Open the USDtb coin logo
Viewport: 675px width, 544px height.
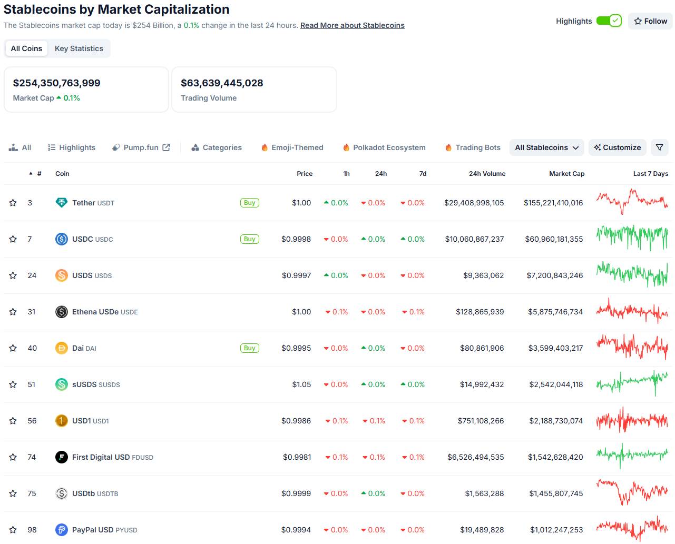click(x=62, y=493)
